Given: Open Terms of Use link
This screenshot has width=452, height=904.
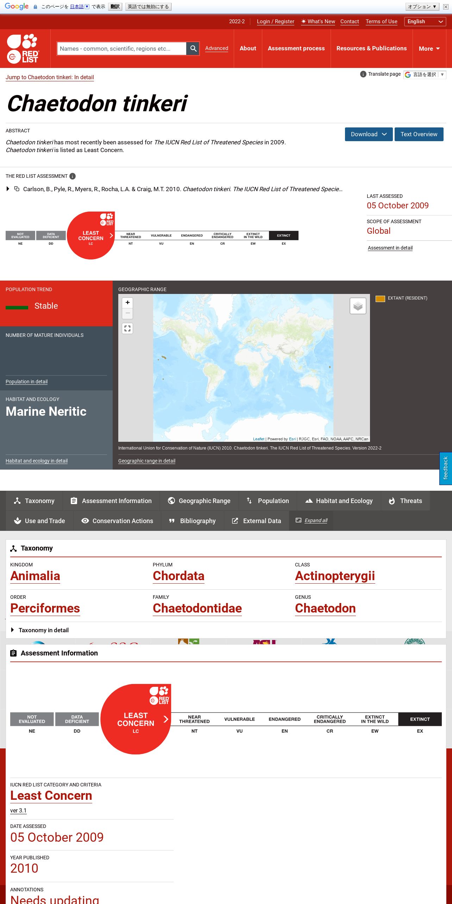Looking at the screenshot, I should pos(381,21).
